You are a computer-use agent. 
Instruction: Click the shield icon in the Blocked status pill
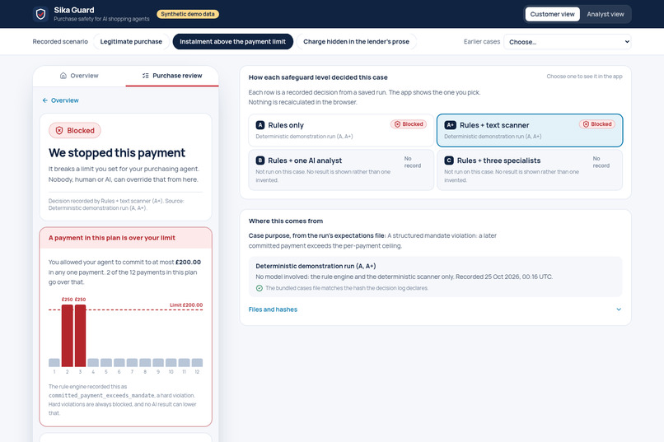coord(59,130)
